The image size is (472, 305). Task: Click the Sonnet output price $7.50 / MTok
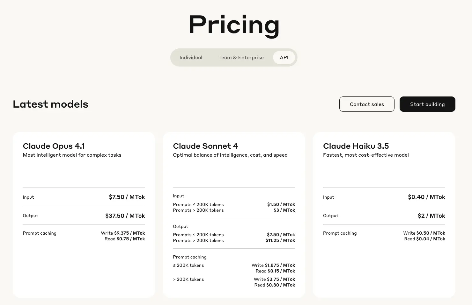[281, 235]
